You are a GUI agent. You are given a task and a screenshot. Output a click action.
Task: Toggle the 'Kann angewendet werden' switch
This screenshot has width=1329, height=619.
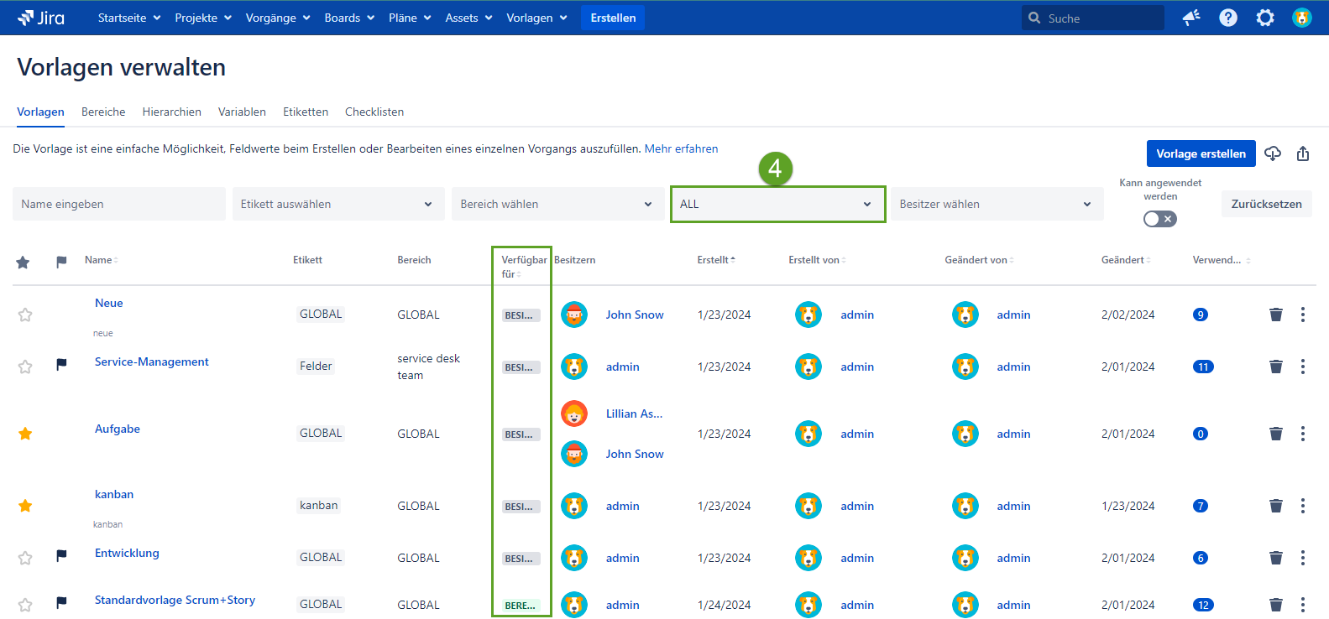[1159, 219]
